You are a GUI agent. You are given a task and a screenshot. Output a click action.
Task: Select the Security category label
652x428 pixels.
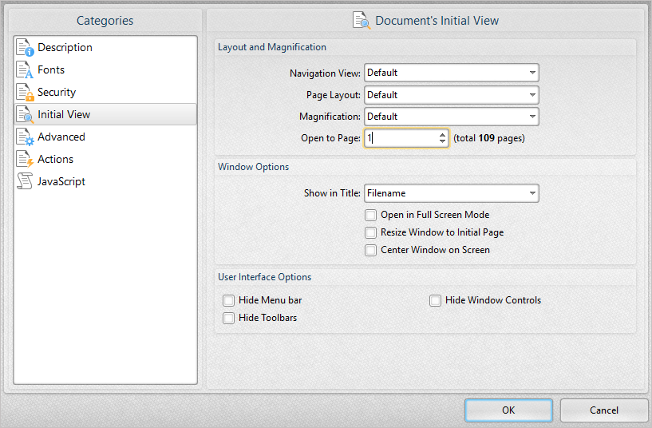pos(57,93)
